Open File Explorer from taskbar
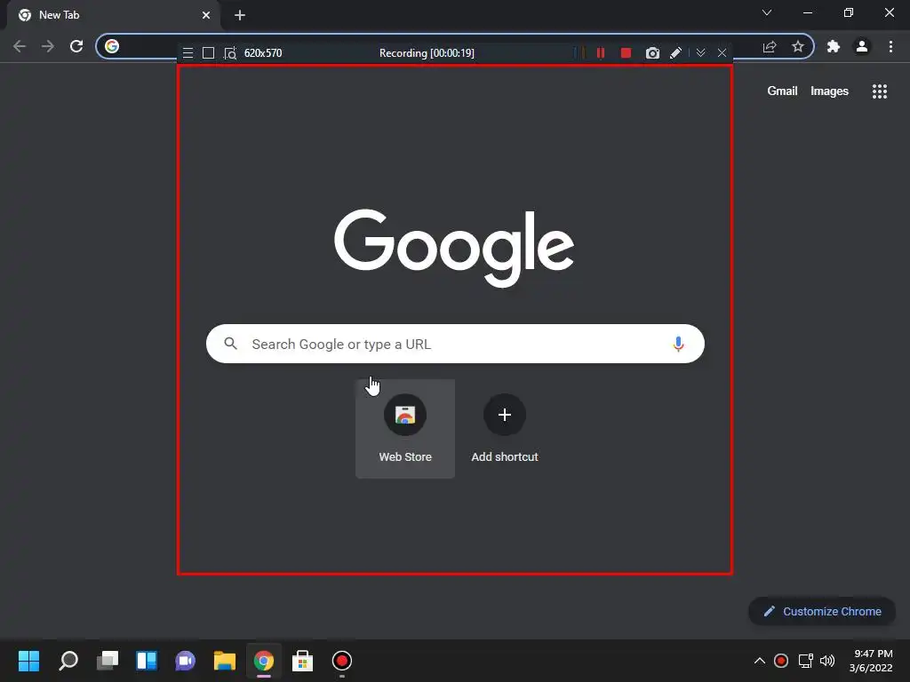Image resolution: width=910 pixels, height=682 pixels. click(225, 661)
